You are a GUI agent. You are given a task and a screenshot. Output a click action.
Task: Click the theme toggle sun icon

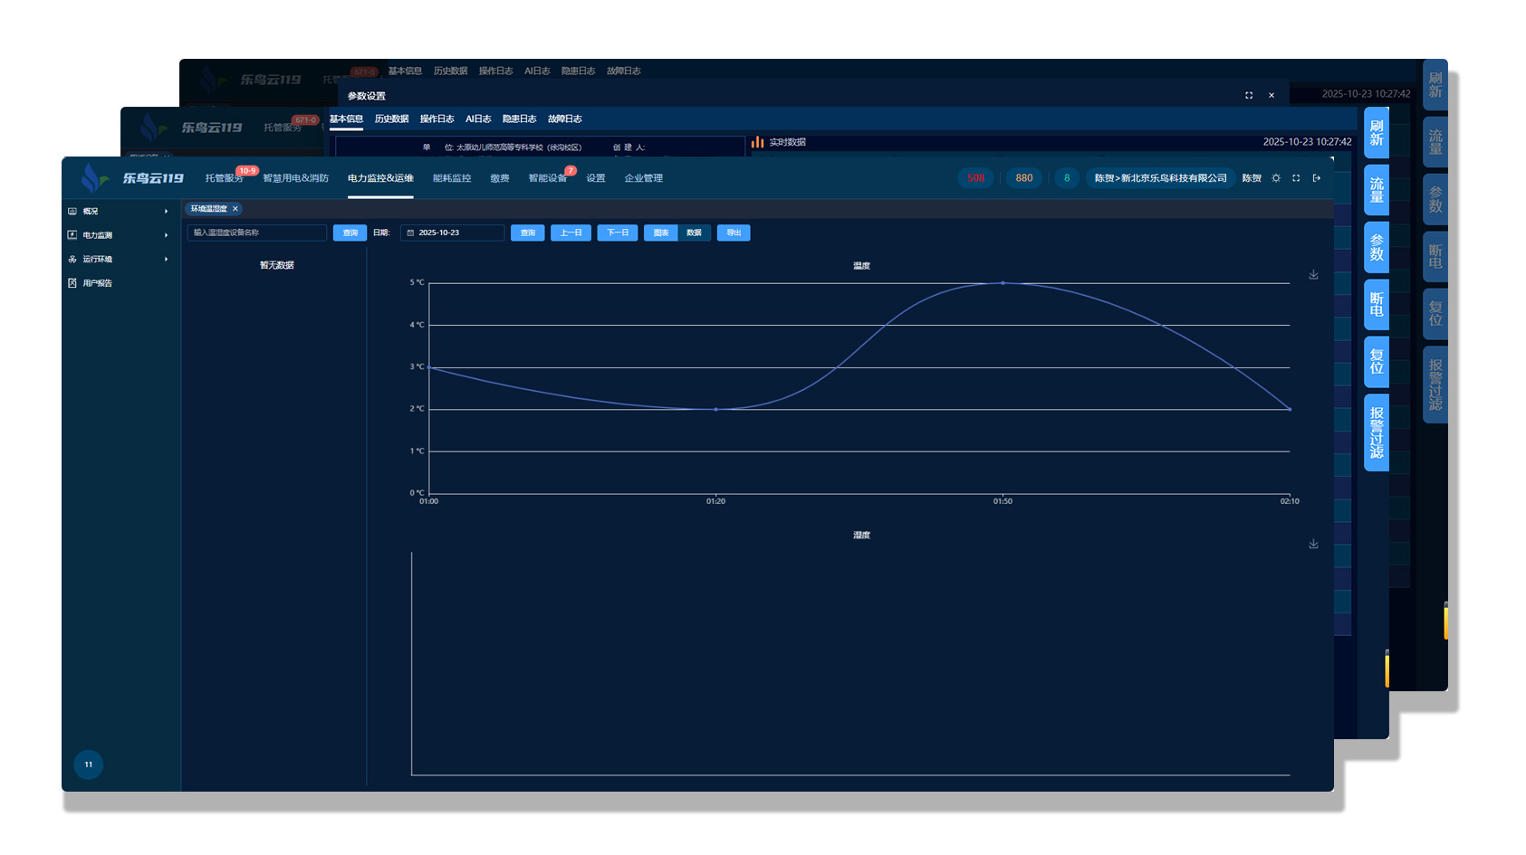(x=1276, y=178)
